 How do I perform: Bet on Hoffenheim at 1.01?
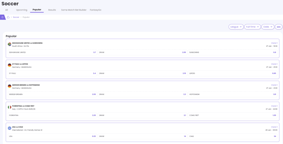point(233,94)
